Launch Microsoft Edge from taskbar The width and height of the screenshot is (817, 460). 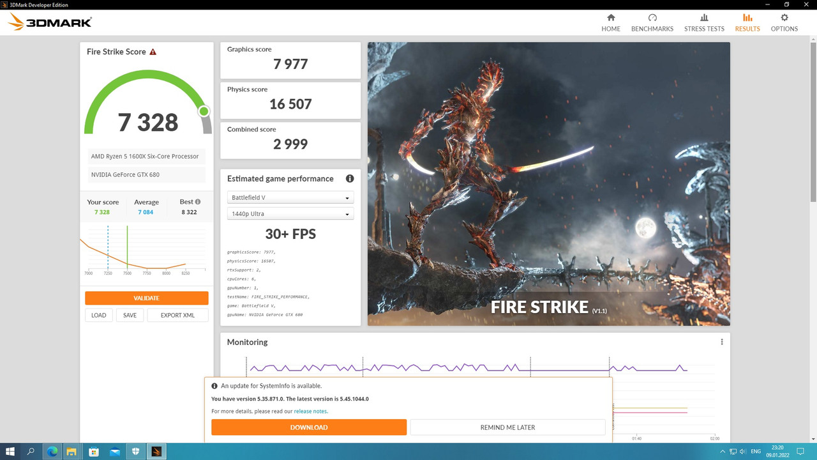pyautogui.click(x=52, y=452)
